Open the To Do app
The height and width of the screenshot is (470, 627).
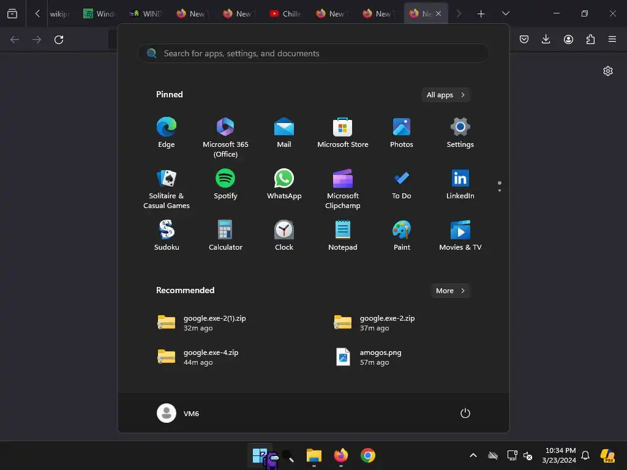pyautogui.click(x=402, y=184)
